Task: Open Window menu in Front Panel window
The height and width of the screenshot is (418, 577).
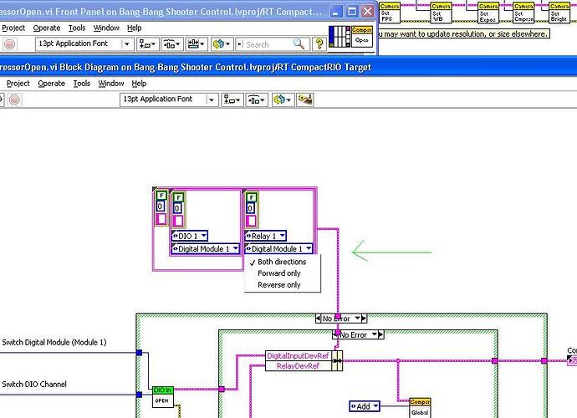Action: [106, 28]
